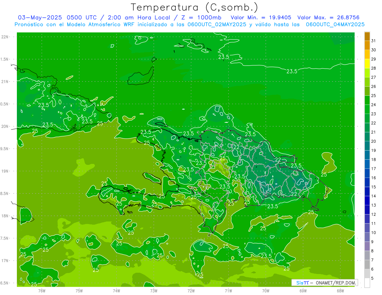Click the 19N latitude label

point(5,171)
